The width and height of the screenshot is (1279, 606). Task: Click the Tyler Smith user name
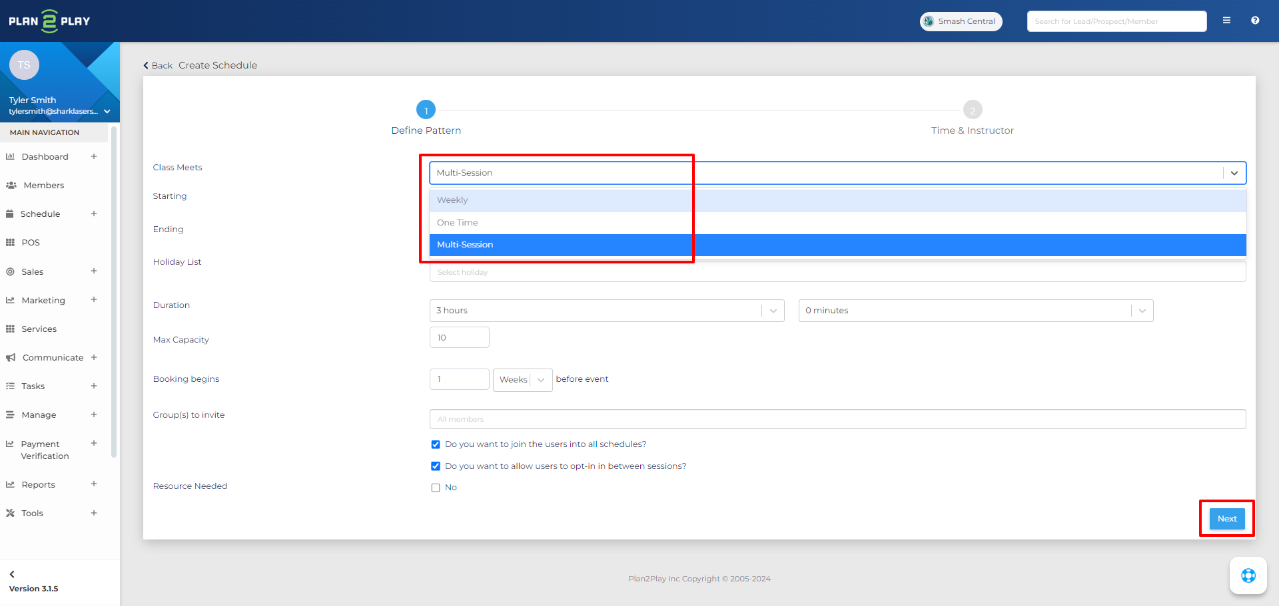[x=33, y=100]
